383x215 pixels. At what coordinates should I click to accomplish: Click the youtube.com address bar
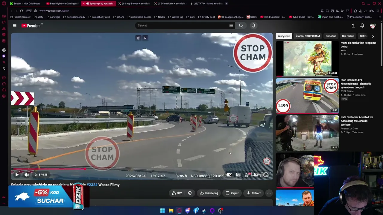click(x=54, y=11)
